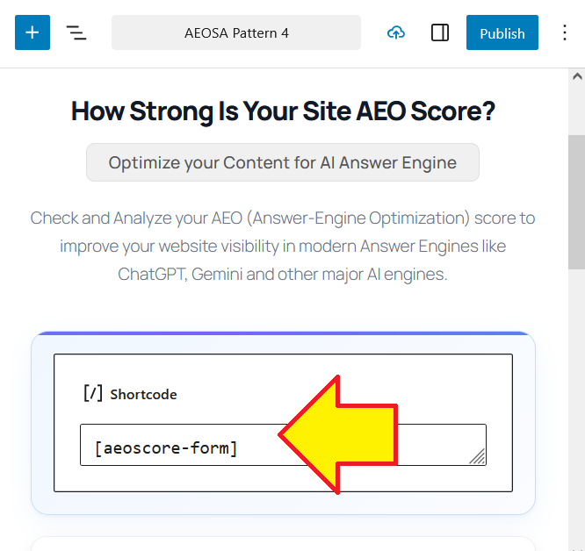Select the Shortcode block icon
This screenshot has height=551, width=585.
coord(92,394)
